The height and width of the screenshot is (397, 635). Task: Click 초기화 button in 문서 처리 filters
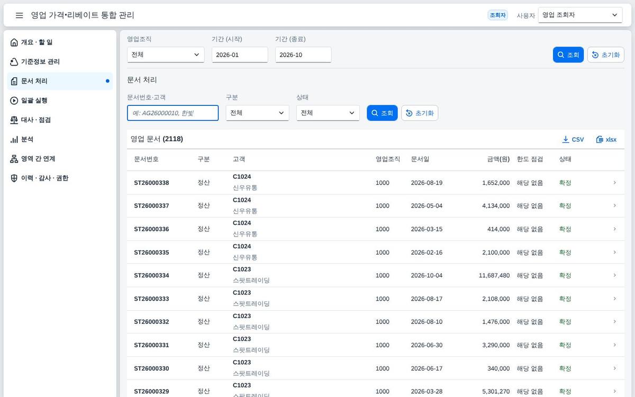(x=420, y=113)
